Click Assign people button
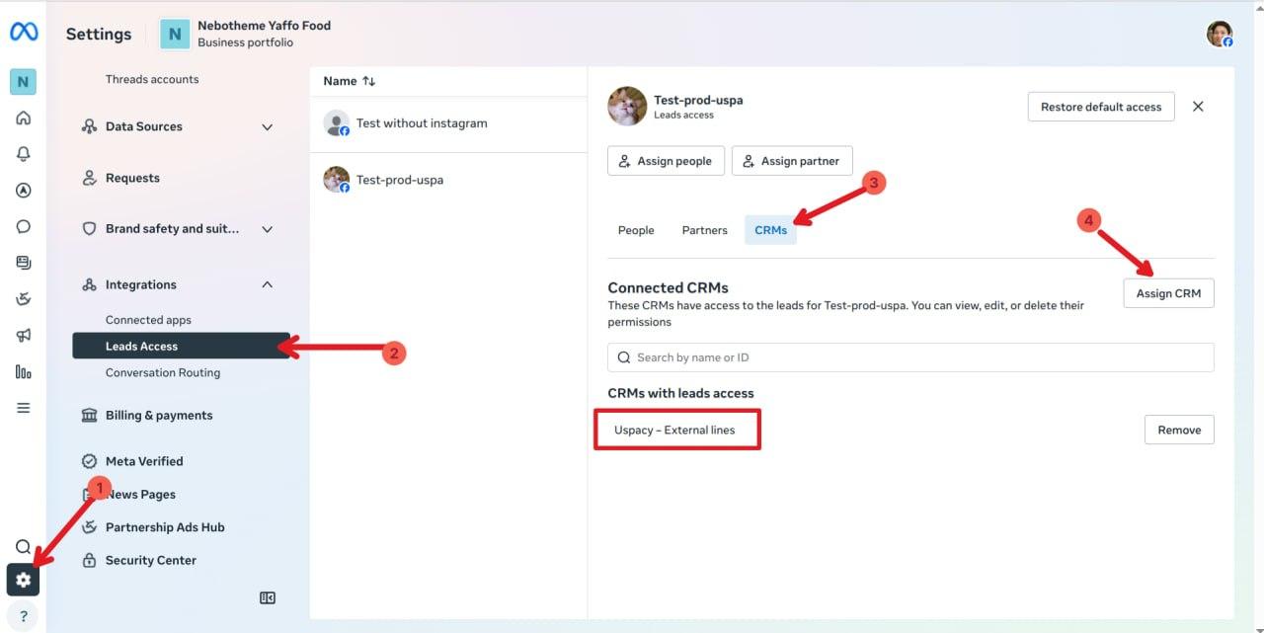The height and width of the screenshot is (633, 1264). point(666,161)
